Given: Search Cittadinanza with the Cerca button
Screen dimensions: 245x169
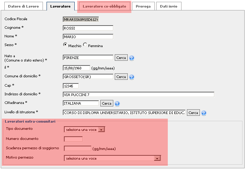Looking at the screenshot, I should 107,104.
